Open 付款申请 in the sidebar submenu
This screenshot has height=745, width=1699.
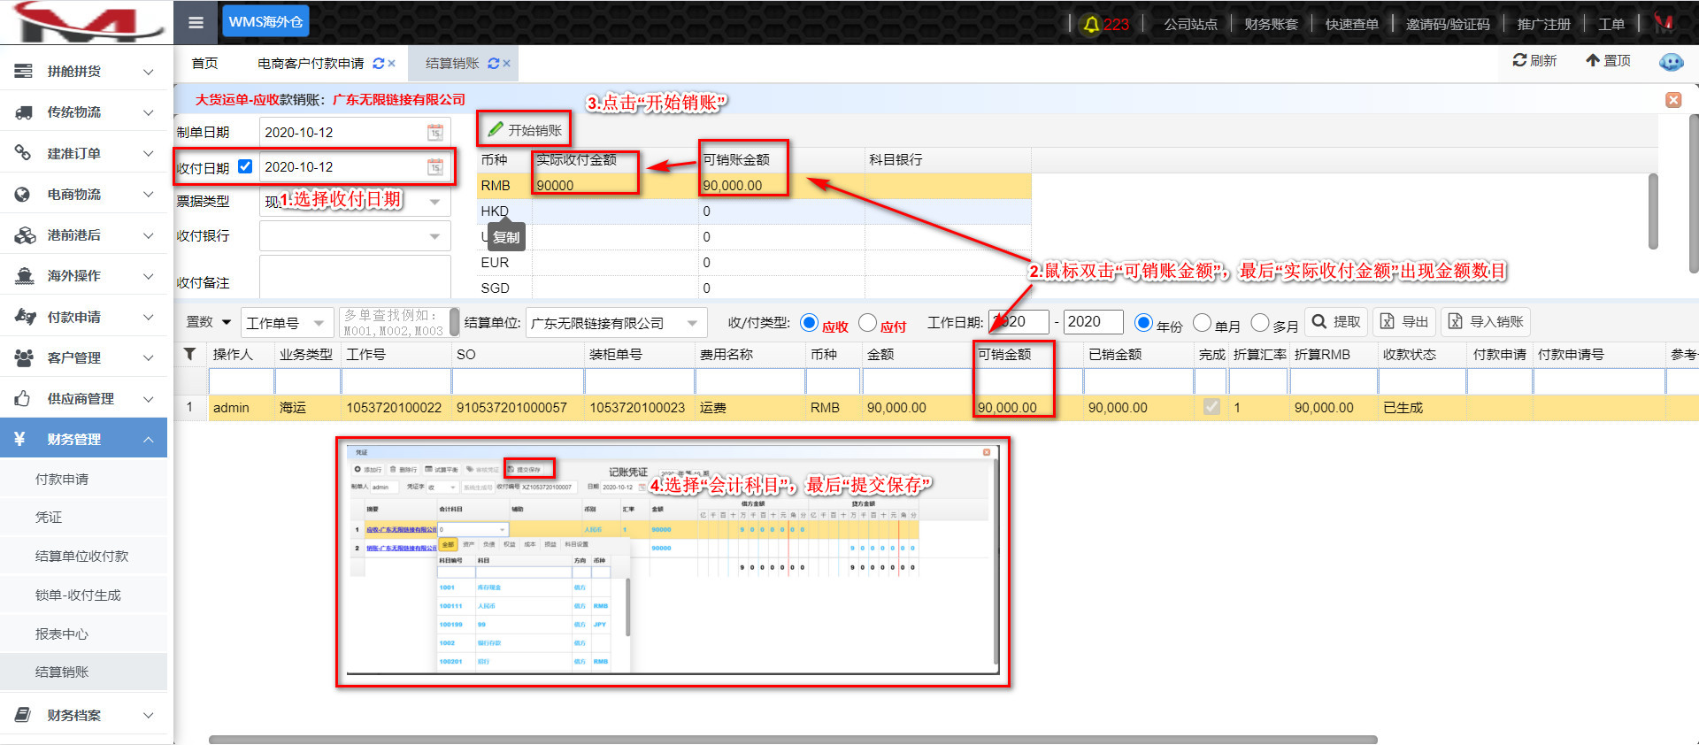[62, 480]
